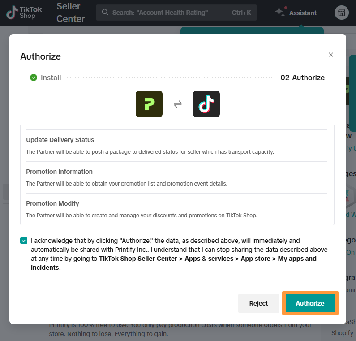
Task: Open the Assistant sparkle icon
Action: pos(280,12)
